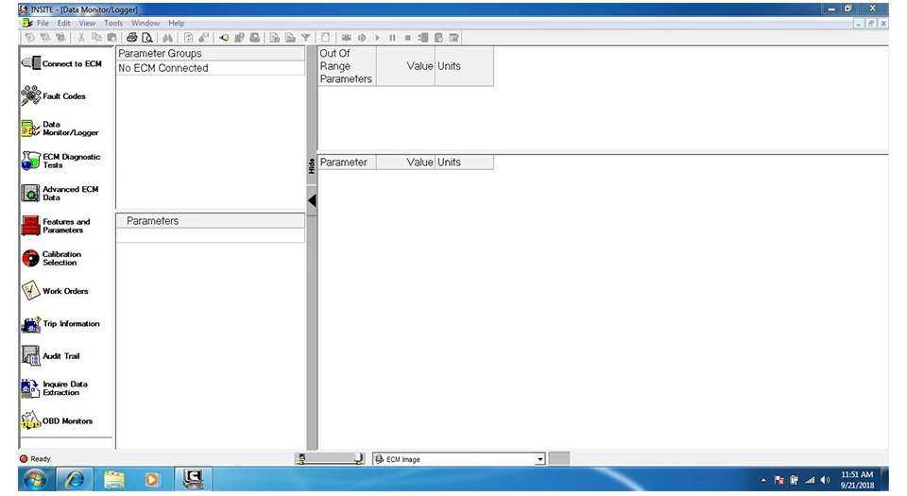This screenshot has width=907, height=496.
Task: Click Units header in Out Of Range table
Action: click(x=464, y=66)
